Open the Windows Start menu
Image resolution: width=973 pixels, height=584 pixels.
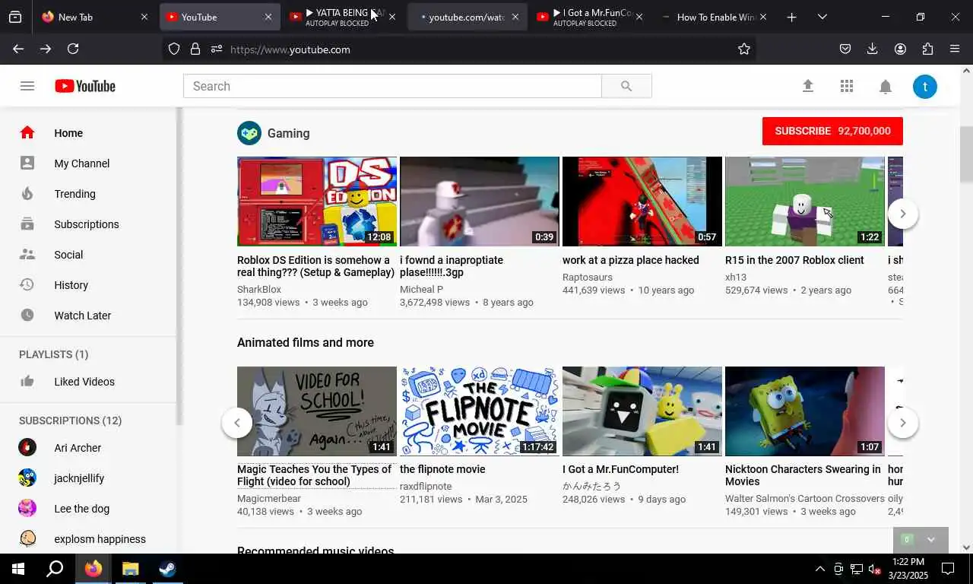pos(18,569)
